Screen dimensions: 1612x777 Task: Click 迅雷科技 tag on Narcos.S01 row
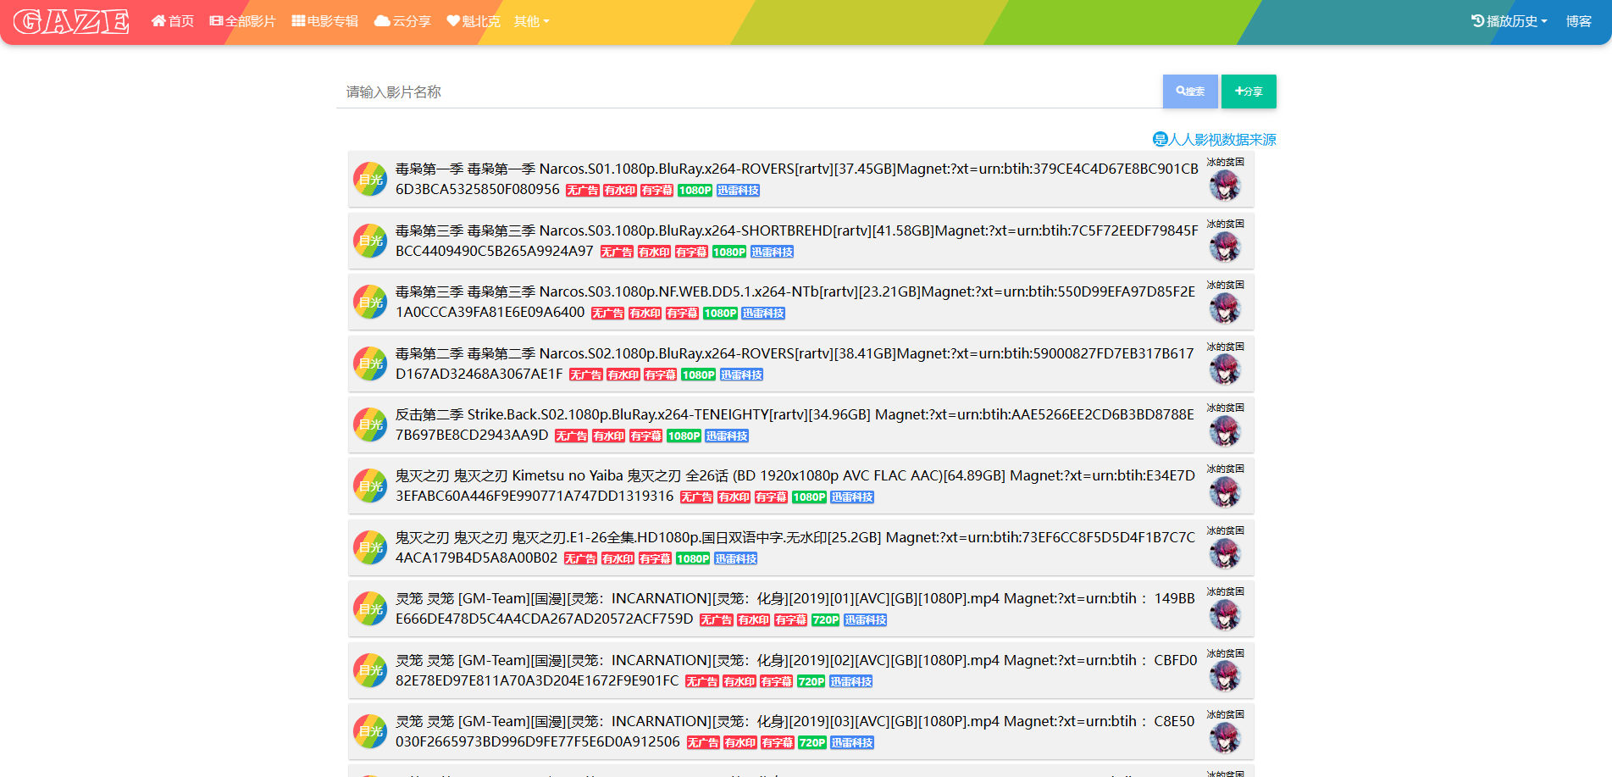tap(739, 191)
